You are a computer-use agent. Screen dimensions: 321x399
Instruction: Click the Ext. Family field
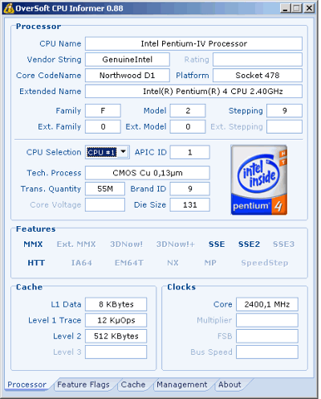click(x=103, y=126)
